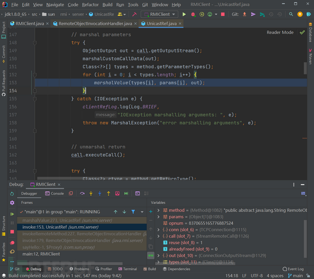Image resolution: width=314 pixels, height=279 pixels.
Task: Click the green Run button
Action: [x=184, y=14]
